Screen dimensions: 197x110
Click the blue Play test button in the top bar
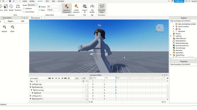(10, 1)
